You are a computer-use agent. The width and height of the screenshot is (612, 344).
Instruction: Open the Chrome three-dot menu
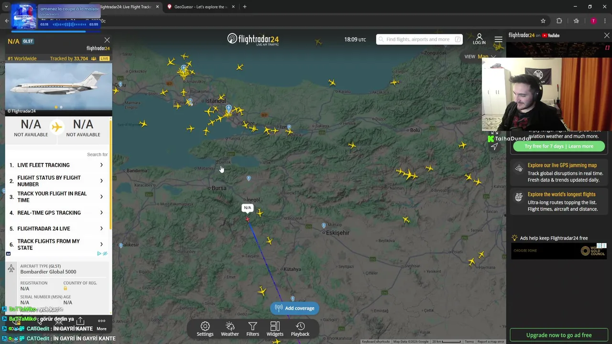(605, 21)
